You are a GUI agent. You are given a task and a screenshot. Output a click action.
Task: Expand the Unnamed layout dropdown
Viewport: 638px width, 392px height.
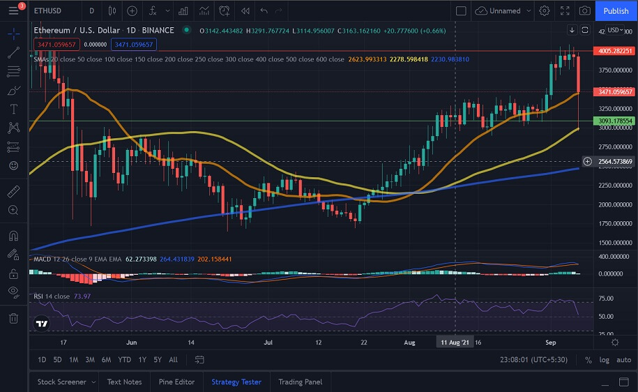tap(529, 10)
